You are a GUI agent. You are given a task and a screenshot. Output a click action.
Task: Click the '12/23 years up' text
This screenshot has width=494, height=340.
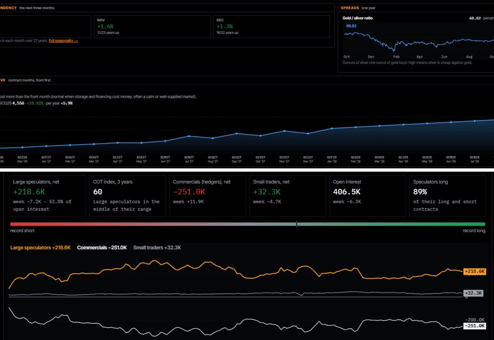click(x=108, y=33)
